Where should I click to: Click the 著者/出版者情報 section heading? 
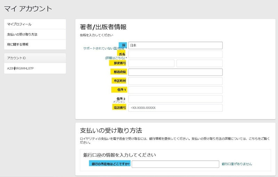(103, 27)
